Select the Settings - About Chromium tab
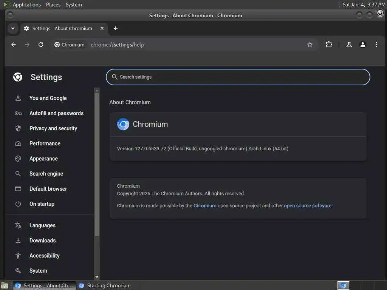Image resolution: width=387 pixels, height=290 pixels. (x=64, y=28)
